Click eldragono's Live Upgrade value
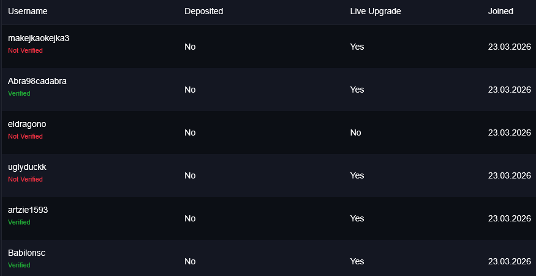 (x=355, y=132)
